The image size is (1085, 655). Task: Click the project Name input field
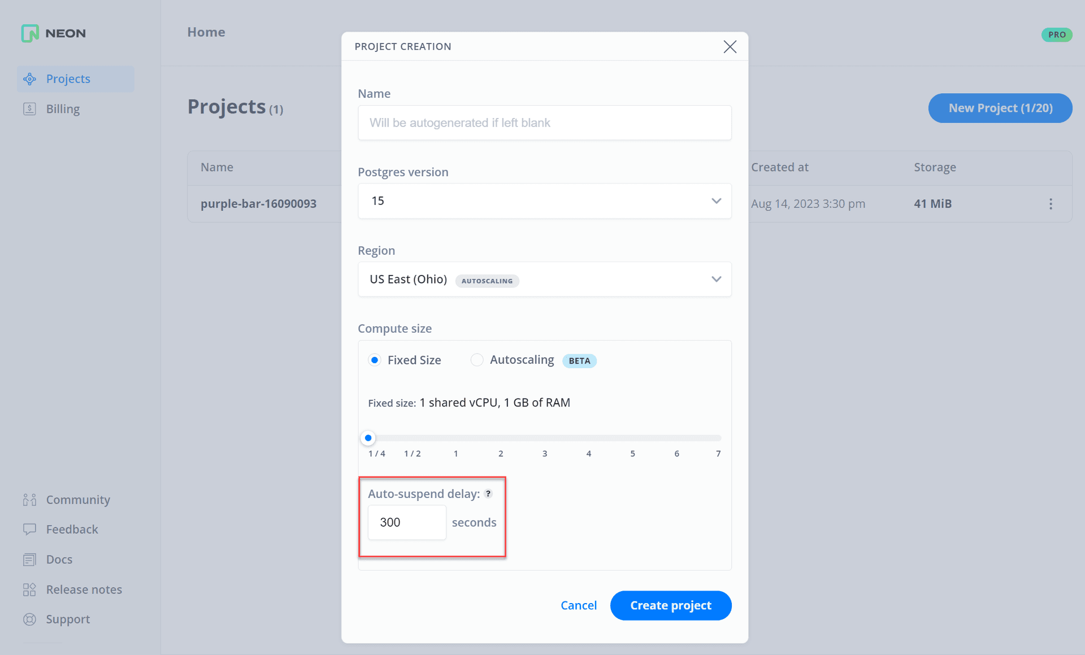pyautogui.click(x=544, y=123)
